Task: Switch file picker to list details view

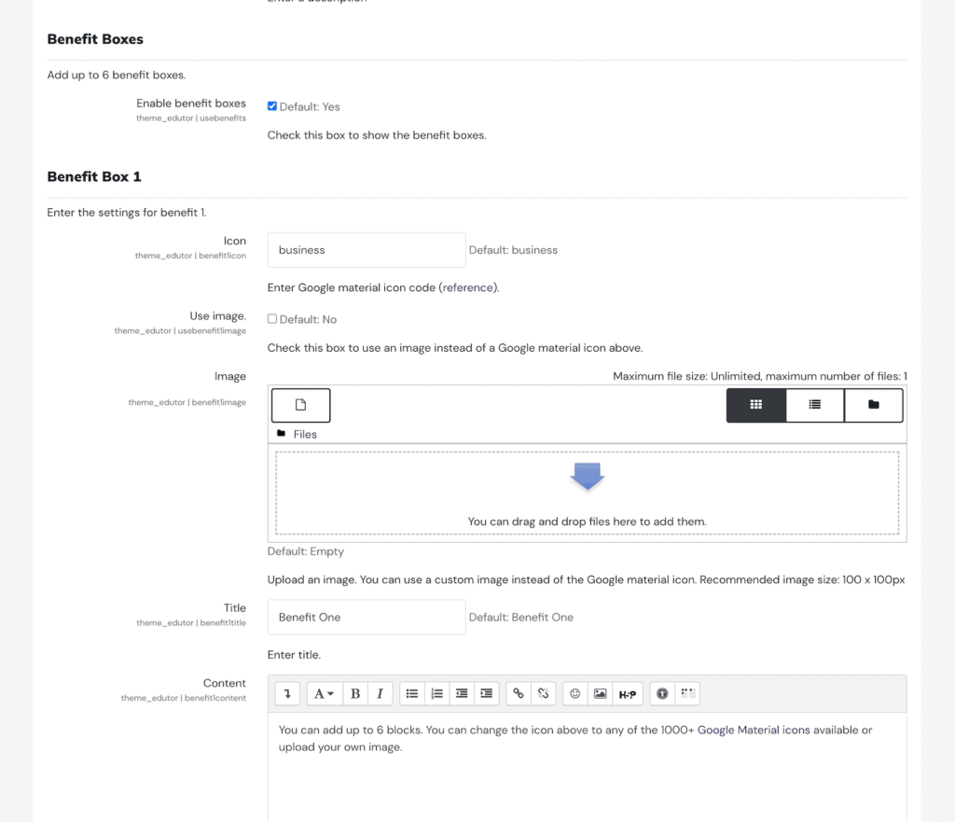Action: 814,405
